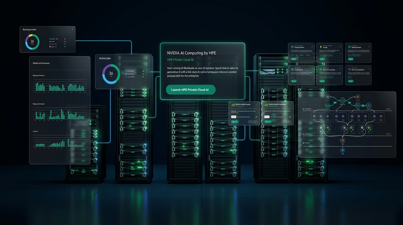Click the HPE Private Cloud AI green subtitle
This screenshot has height=225, width=403.
point(180,60)
